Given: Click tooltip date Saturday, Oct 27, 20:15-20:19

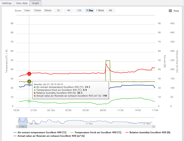Looking at the screenshot, I should click(x=48, y=84).
